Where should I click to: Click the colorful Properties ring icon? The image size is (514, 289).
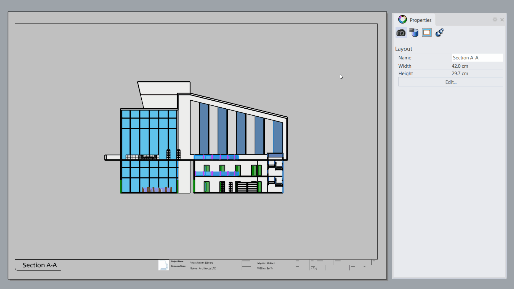pos(402,20)
